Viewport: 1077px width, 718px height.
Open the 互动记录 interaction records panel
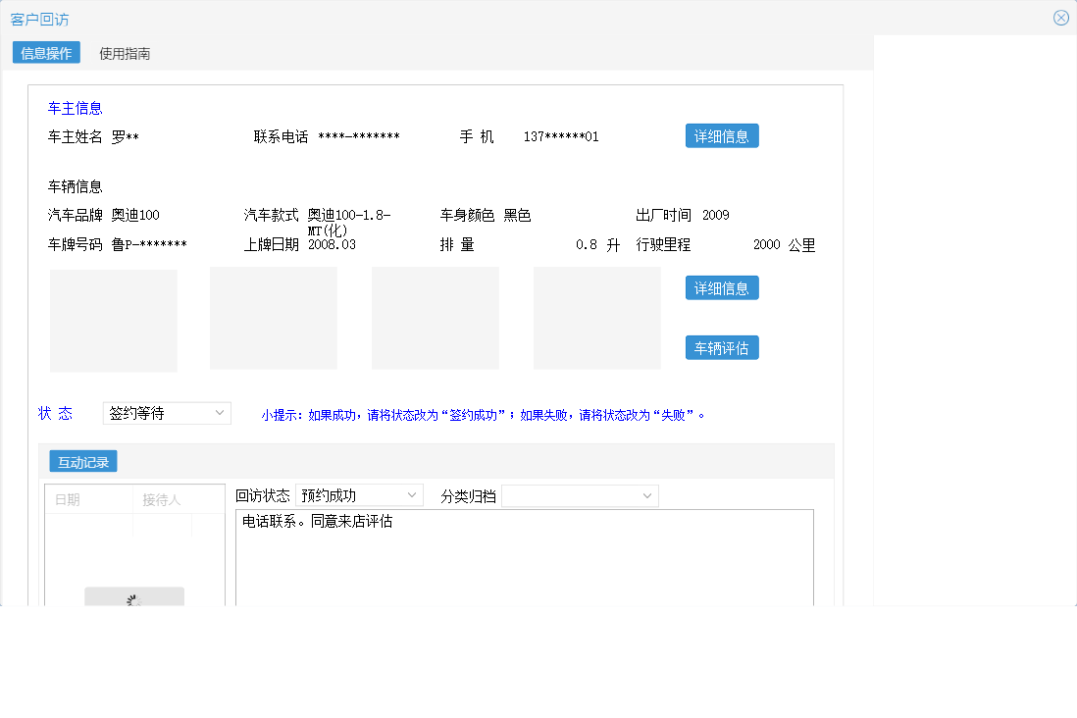pyautogui.click(x=82, y=461)
